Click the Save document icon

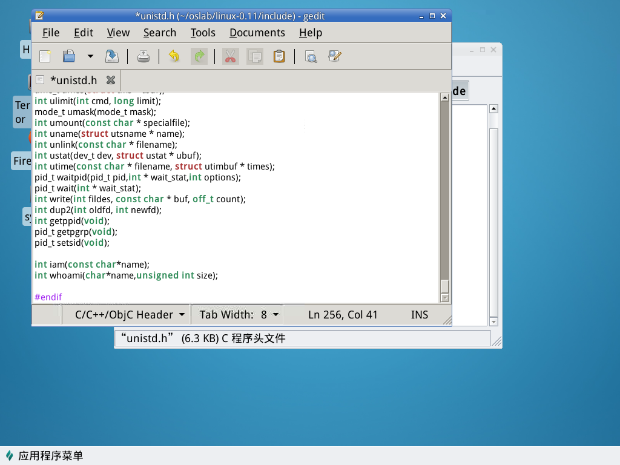(x=112, y=56)
